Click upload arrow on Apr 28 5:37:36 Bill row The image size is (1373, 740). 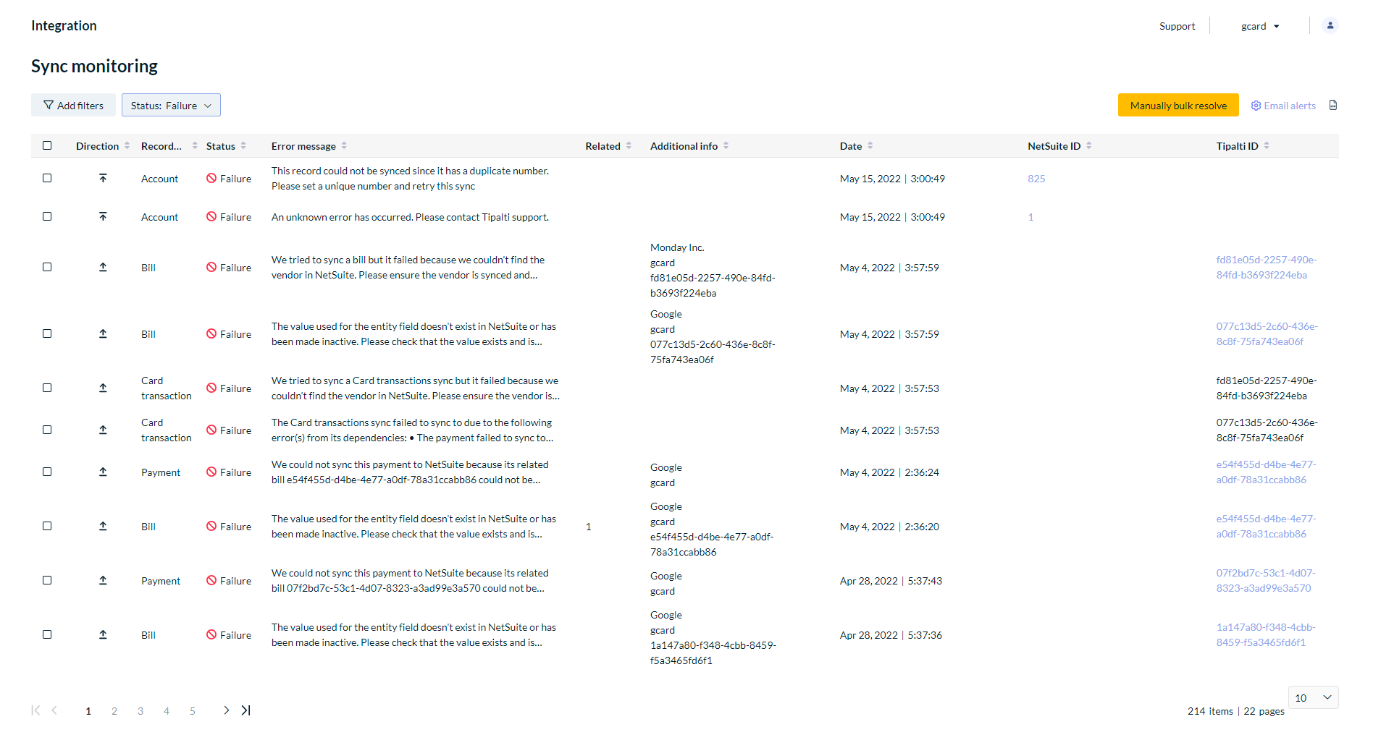coord(103,634)
